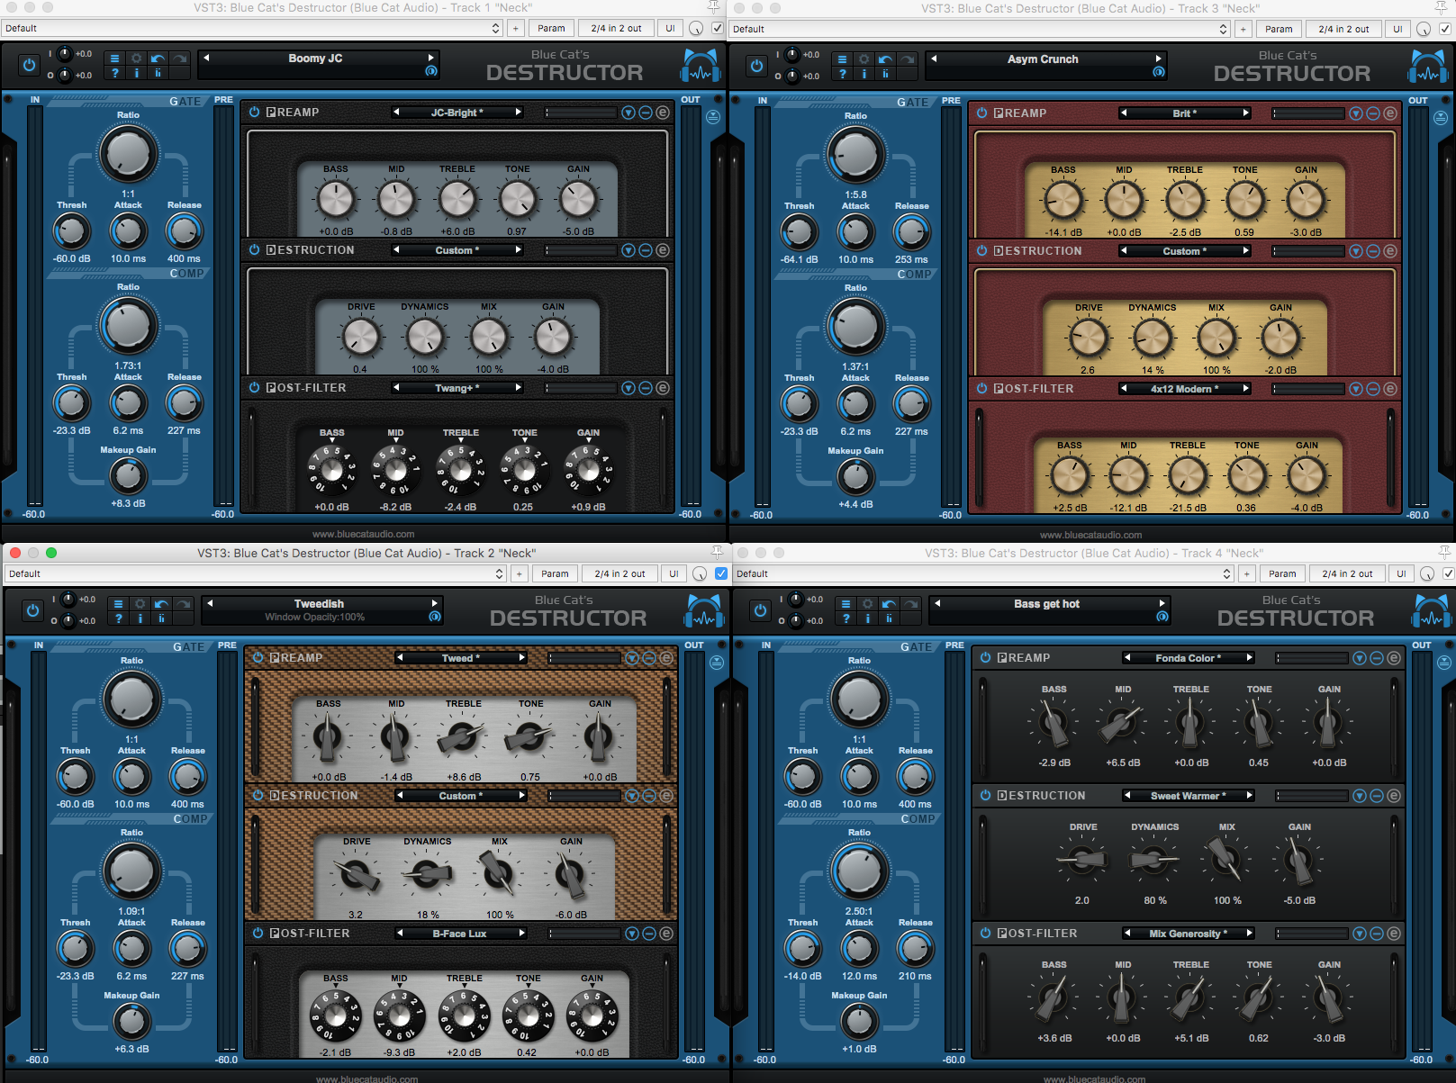
Task: Turn the DRIVE knob in Track 4's DESTRUCTION section
Action: (x=1082, y=862)
